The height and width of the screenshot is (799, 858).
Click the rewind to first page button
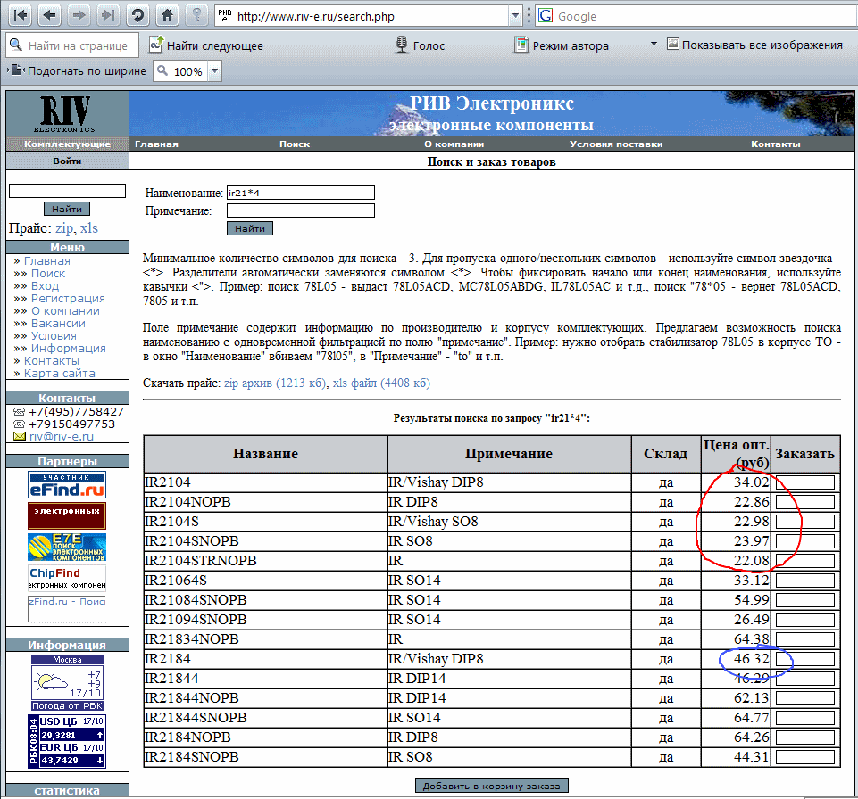pos(21,15)
